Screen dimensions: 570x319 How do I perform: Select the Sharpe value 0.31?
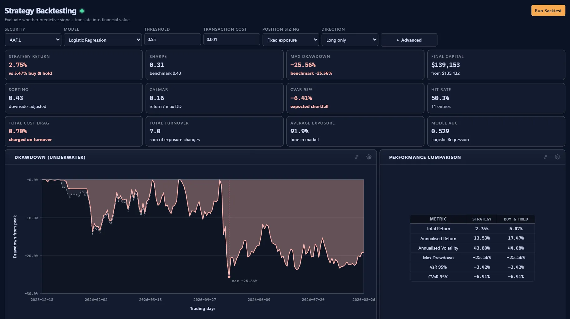tap(157, 65)
